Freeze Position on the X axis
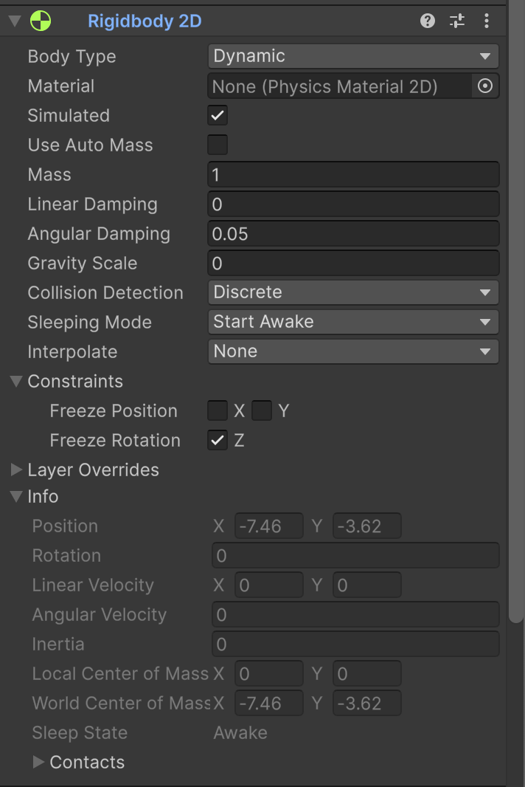 click(218, 410)
